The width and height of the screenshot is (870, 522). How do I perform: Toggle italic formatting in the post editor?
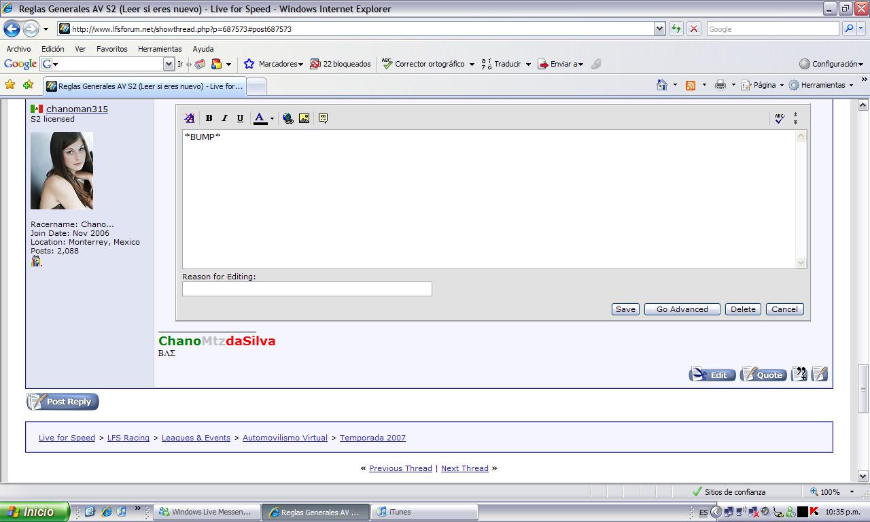[225, 118]
